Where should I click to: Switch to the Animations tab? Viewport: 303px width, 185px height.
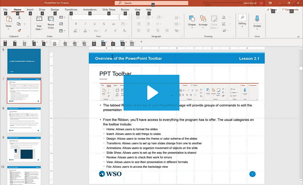pos(90,9)
